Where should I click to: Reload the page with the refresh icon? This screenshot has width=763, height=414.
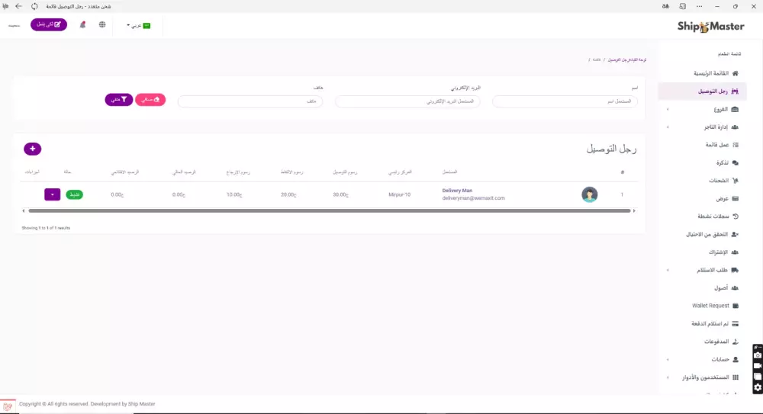coord(34,6)
